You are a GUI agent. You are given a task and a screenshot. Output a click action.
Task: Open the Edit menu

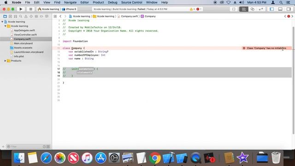[x=37, y=2]
